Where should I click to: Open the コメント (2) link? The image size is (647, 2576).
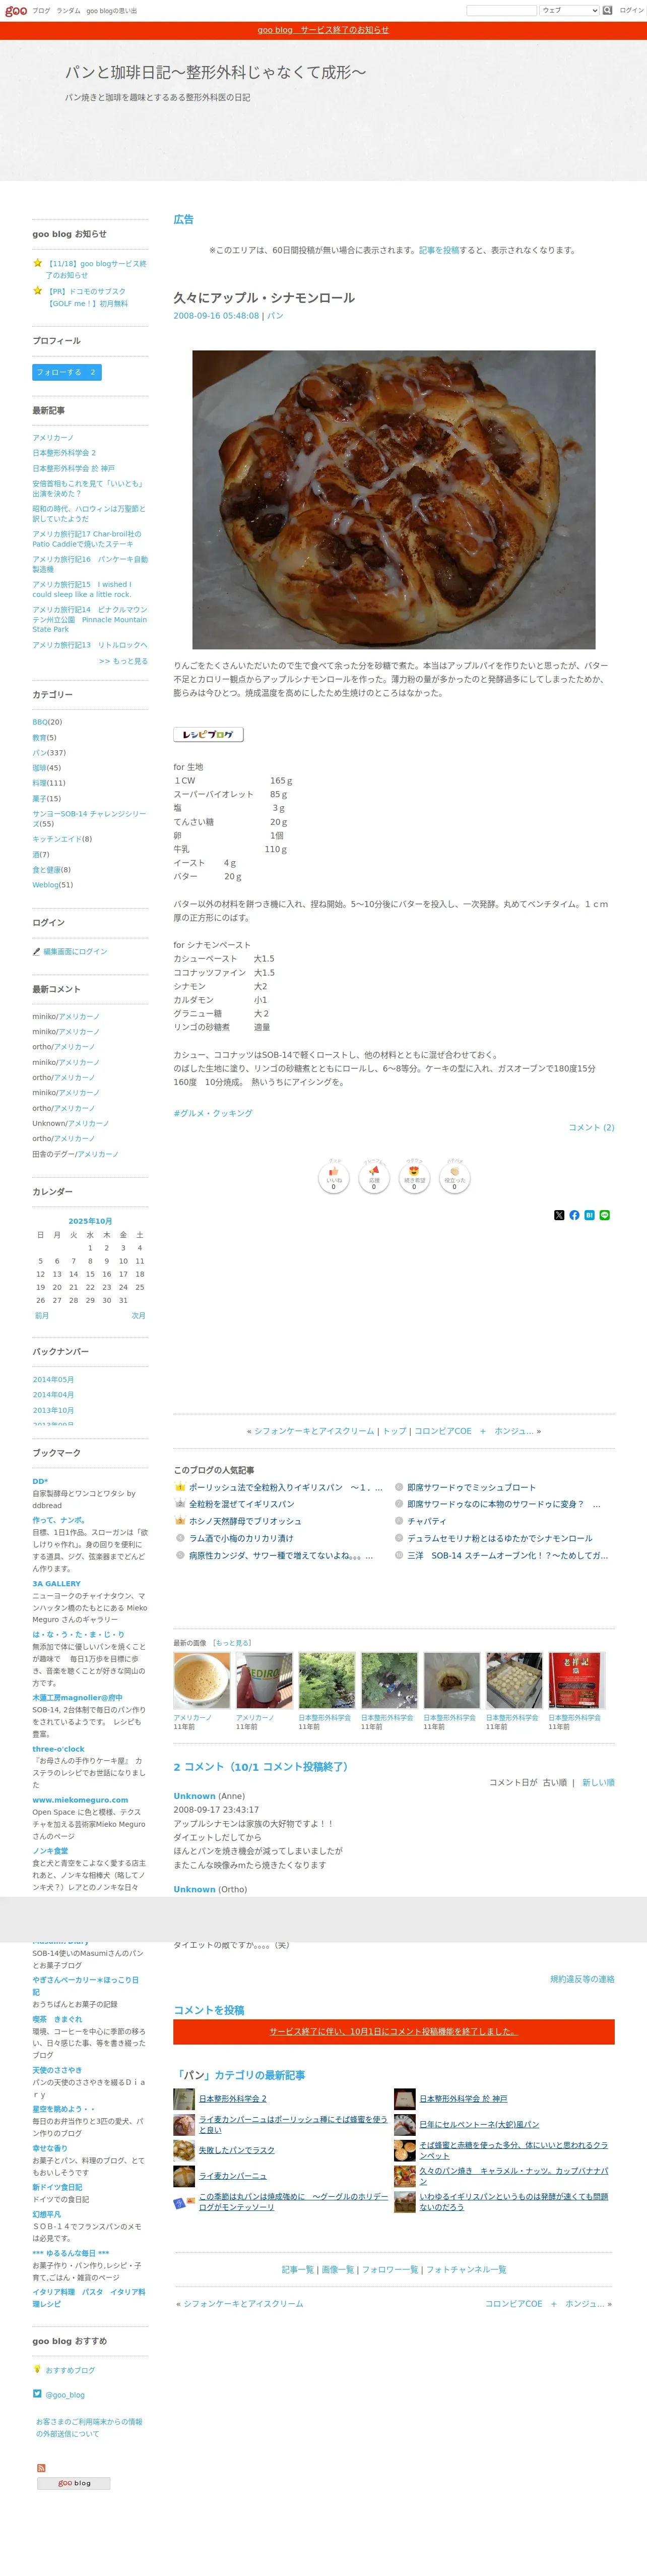591,1127
